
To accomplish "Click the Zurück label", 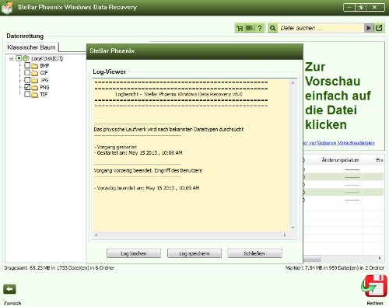I will pos(12,303).
